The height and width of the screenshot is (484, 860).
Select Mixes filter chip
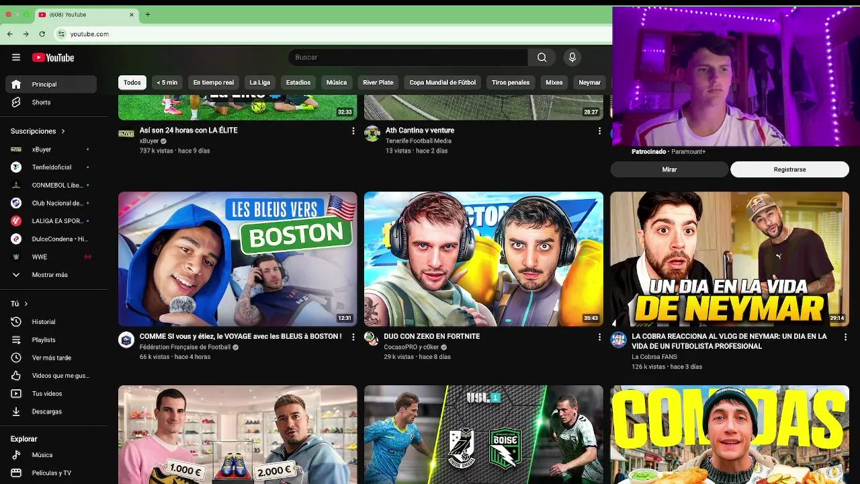(x=554, y=83)
